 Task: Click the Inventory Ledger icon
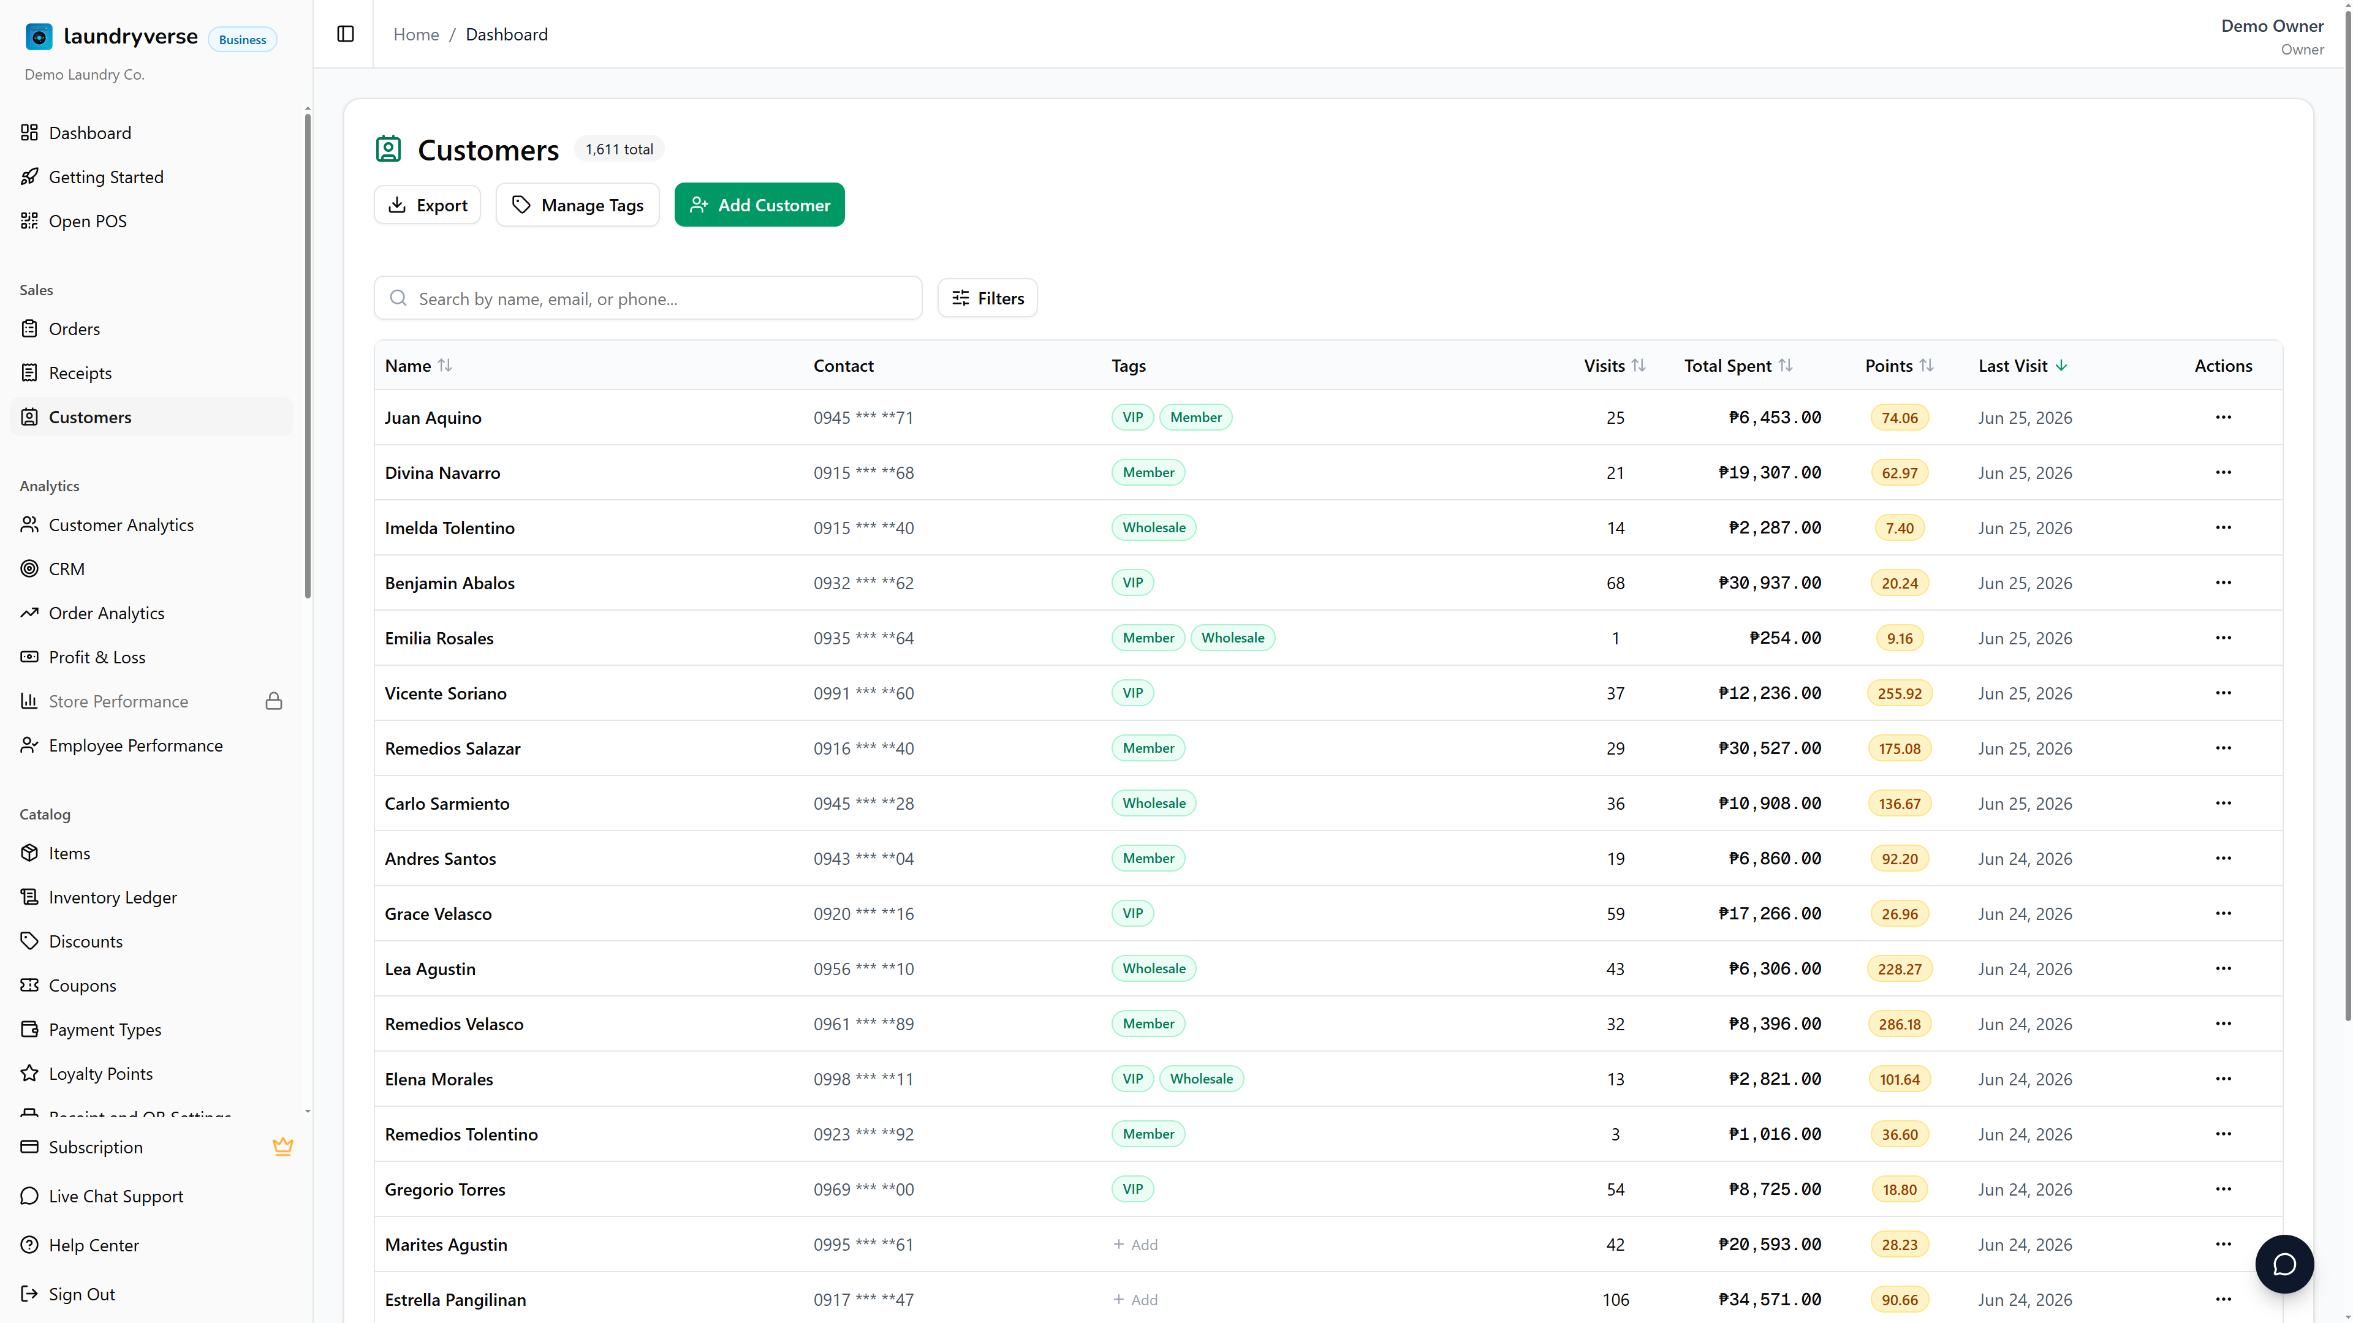[x=29, y=897]
